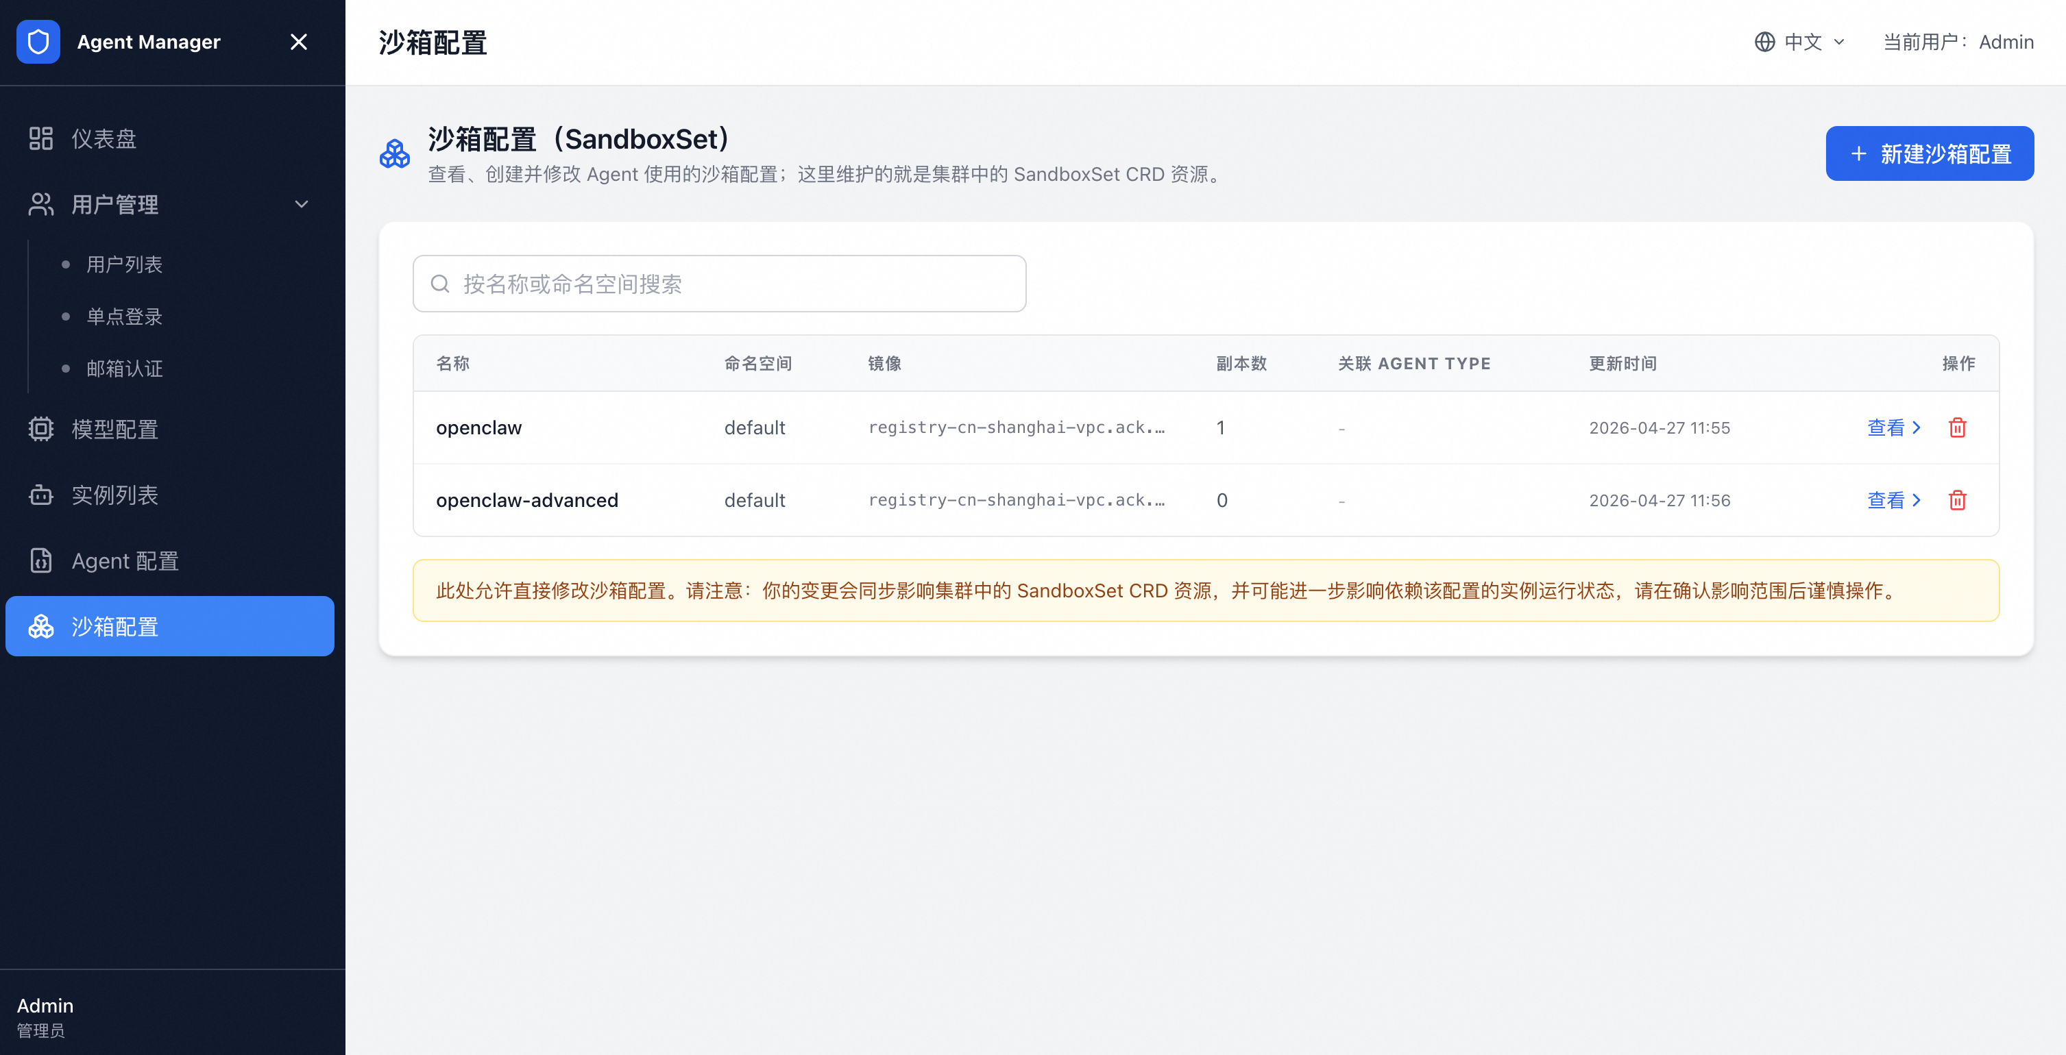The image size is (2066, 1055).
Task: Click the 仪表盘 grid icon
Action: pyautogui.click(x=41, y=138)
